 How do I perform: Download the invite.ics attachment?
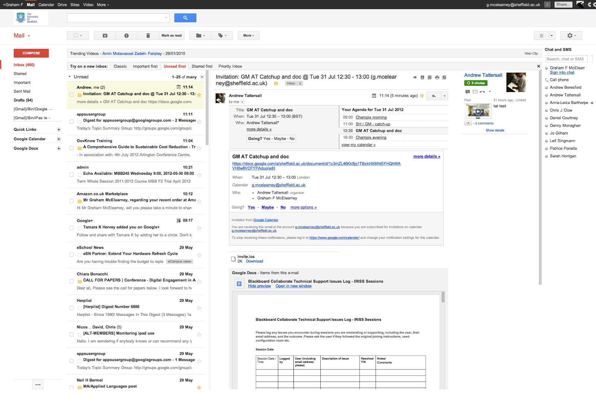click(x=254, y=262)
